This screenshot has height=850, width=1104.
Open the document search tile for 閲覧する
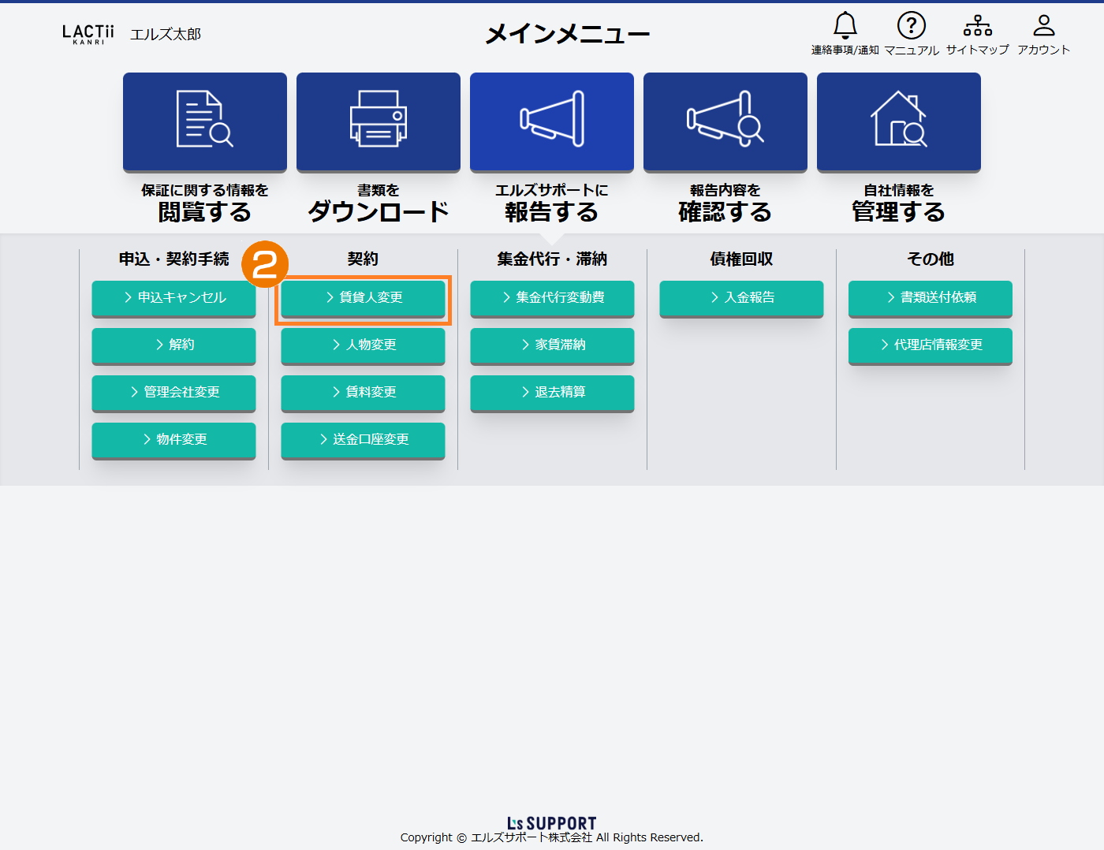point(205,121)
